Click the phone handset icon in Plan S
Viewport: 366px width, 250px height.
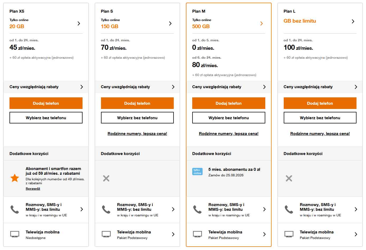click(106, 209)
